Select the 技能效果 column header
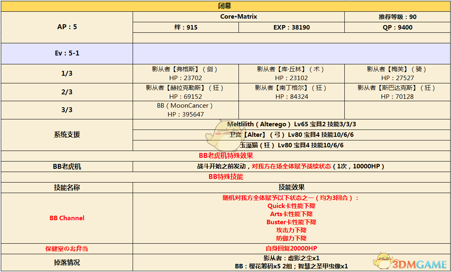This screenshot has width=451, height=272. [x=291, y=188]
